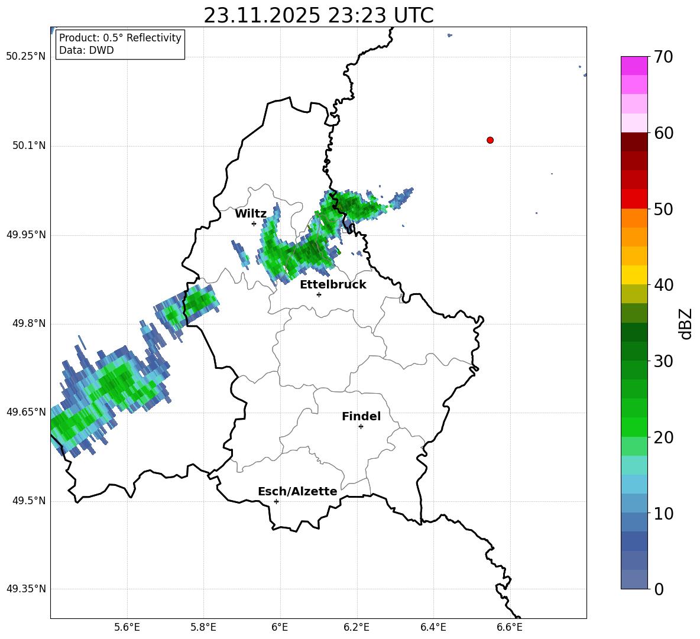
Task: Click the 40 label on the colorbar
Action: coord(663,285)
